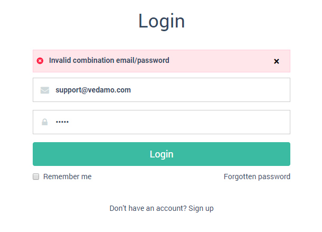The image size is (322, 232).
Task: Enable the Remember me checkbox
Action: click(x=36, y=177)
